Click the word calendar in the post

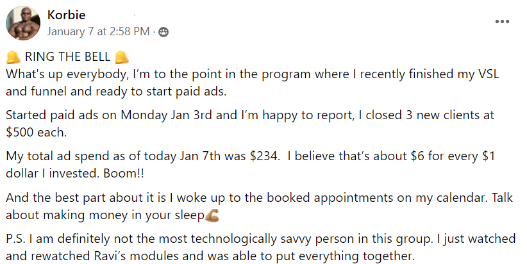click(461, 197)
